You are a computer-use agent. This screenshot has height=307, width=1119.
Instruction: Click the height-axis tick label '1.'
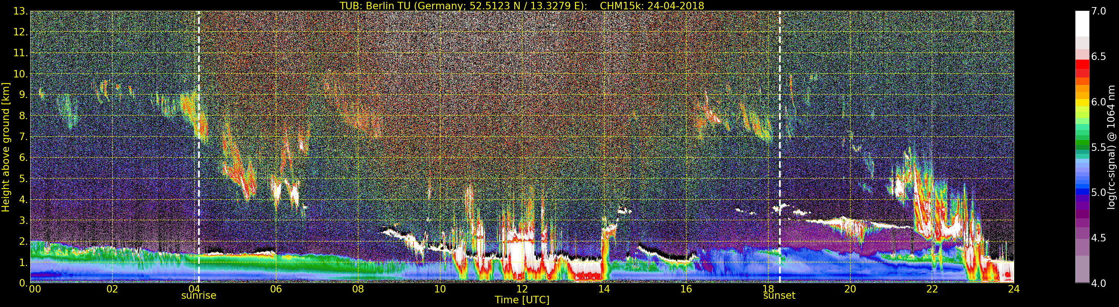click(x=24, y=262)
